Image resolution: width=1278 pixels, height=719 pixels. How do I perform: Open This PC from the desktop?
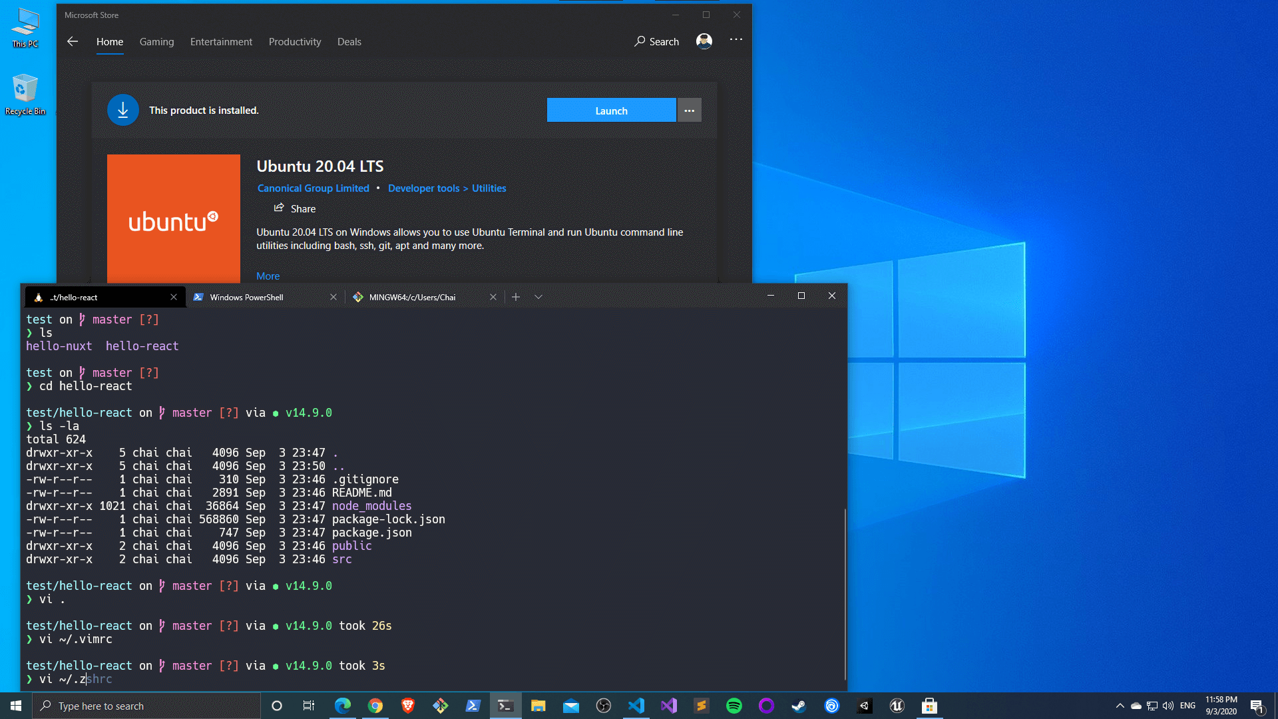[x=25, y=27]
